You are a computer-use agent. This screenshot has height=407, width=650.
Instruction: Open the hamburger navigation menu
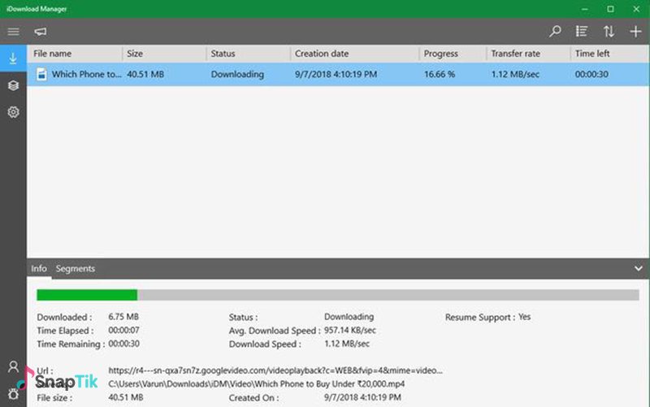(13, 32)
